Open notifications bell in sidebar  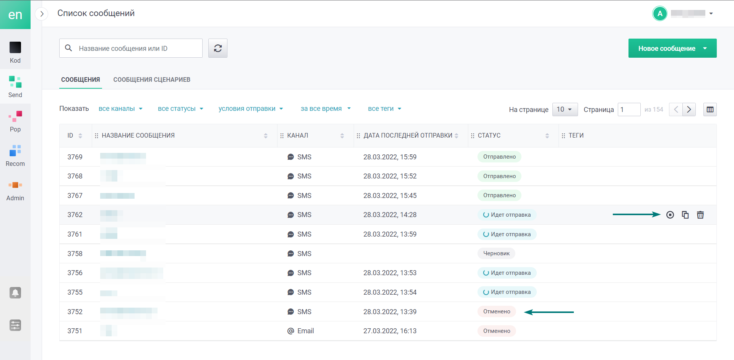[x=15, y=293]
